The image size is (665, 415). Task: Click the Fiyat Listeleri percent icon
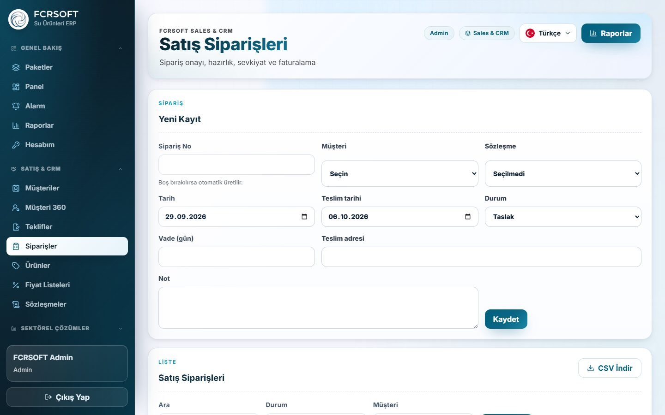coord(16,285)
